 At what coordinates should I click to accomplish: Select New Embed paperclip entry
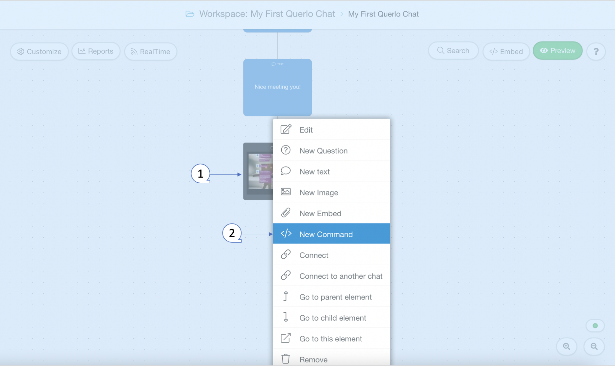(x=332, y=213)
